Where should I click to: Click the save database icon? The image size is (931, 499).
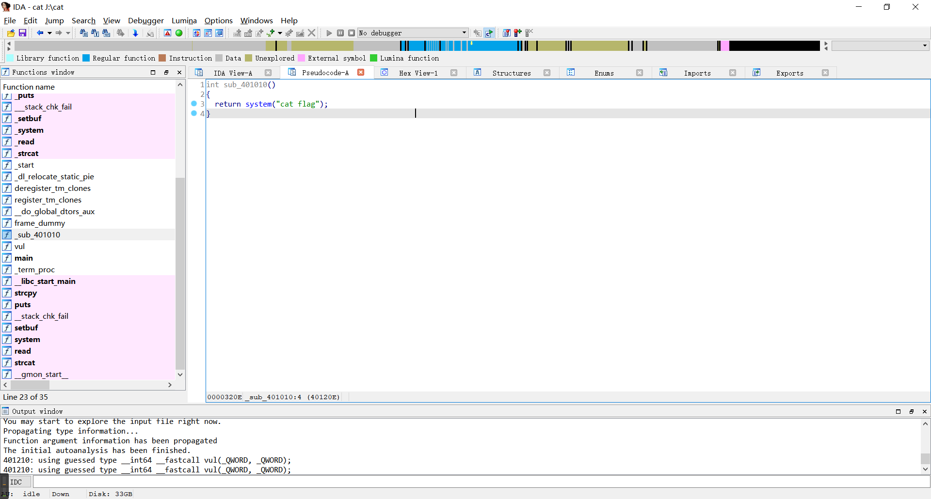click(22, 33)
